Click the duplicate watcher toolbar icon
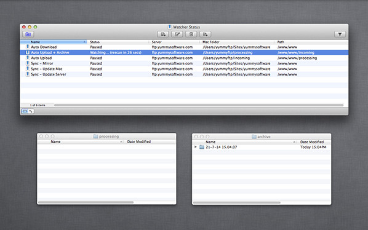The height and width of the screenshot is (230, 368). pyautogui.click(x=205, y=34)
